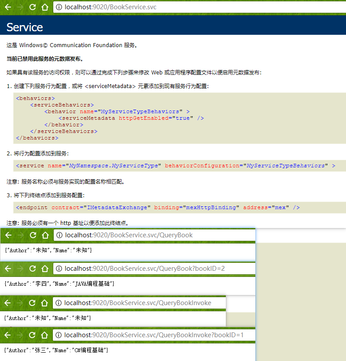Click forward arrow in QueryBook?bookID=2 window
The width and height of the screenshot is (346, 361).
click(x=20, y=269)
